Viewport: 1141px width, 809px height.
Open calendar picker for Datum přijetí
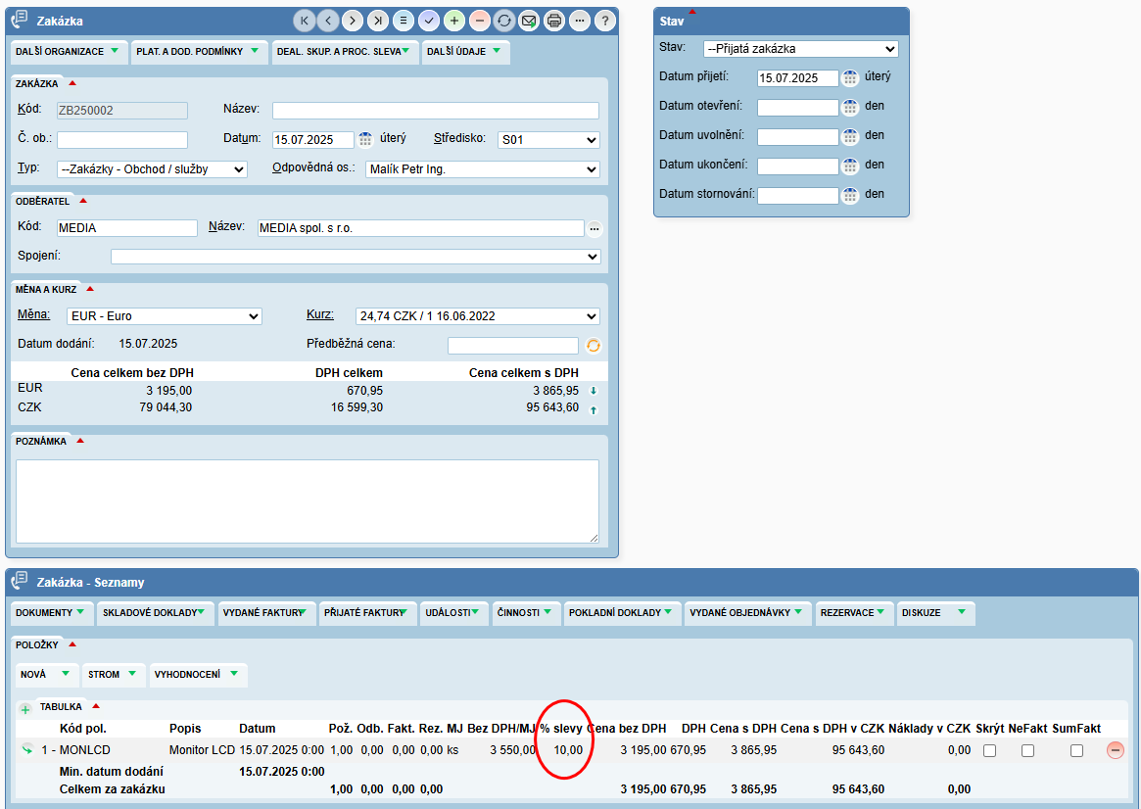[x=851, y=78]
